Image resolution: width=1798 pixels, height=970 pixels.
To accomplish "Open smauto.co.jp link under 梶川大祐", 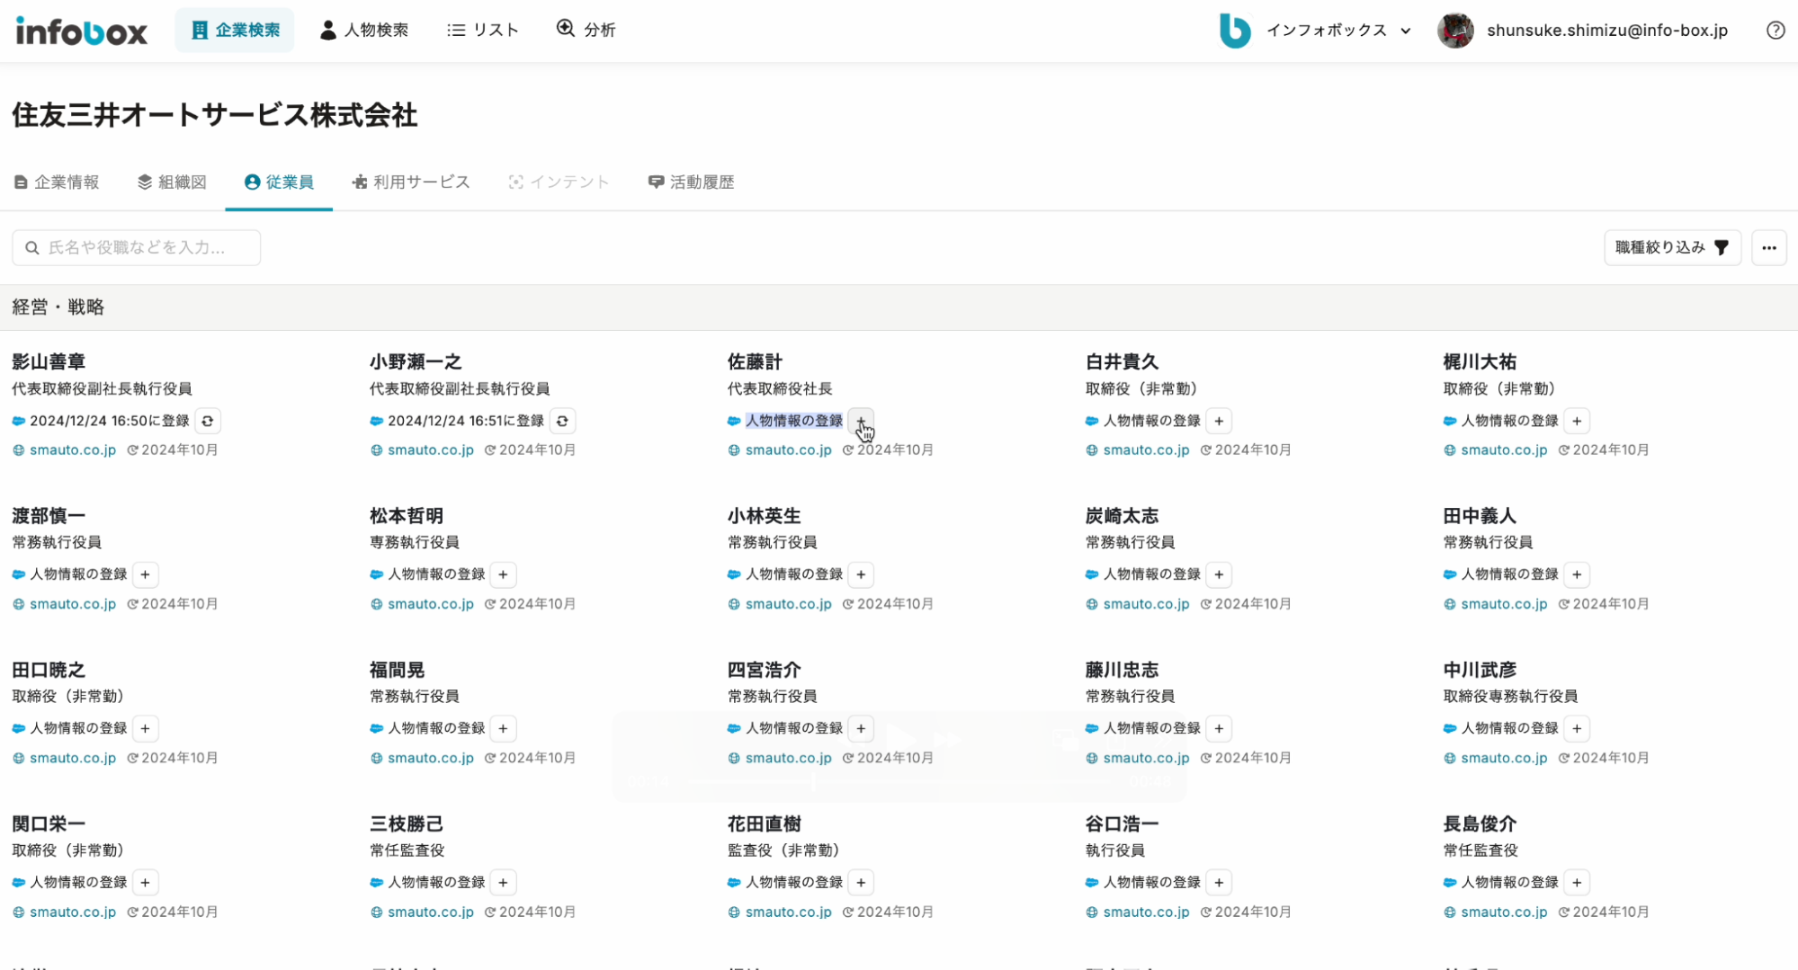I will (1505, 450).
